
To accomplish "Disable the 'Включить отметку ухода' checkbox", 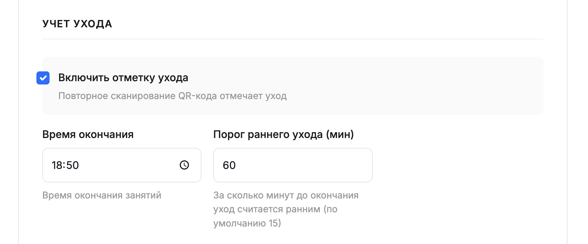I will pos(43,78).
